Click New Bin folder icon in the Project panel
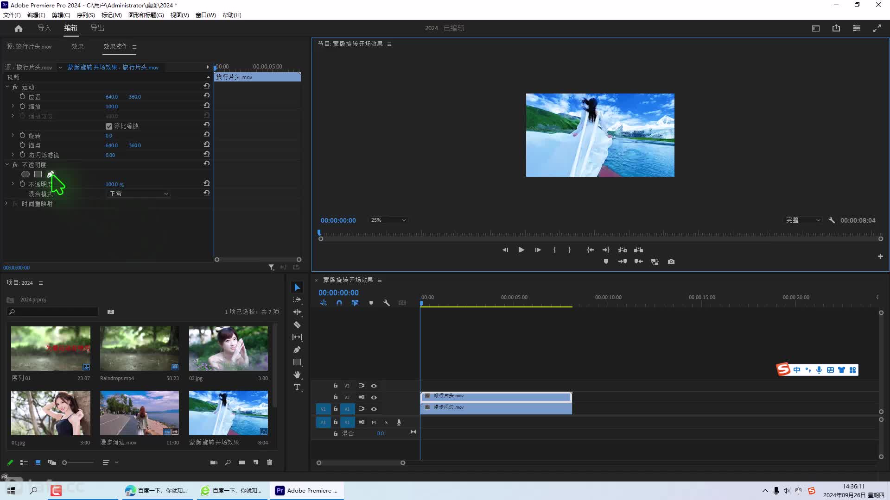890x500 pixels. pos(242,462)
